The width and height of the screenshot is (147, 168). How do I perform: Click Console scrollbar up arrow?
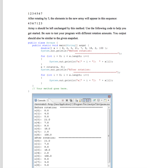(x=109, y=107)
